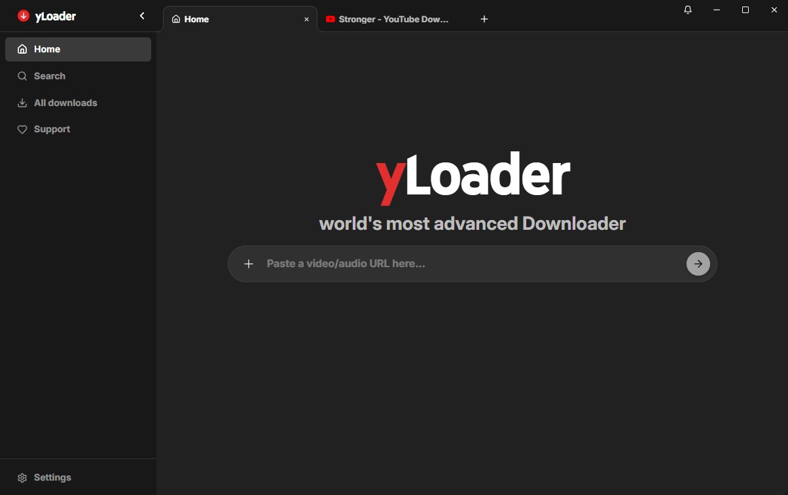Open a new tab with the plus button
Viewport: 788px width, 495px height.
(484, 19)
